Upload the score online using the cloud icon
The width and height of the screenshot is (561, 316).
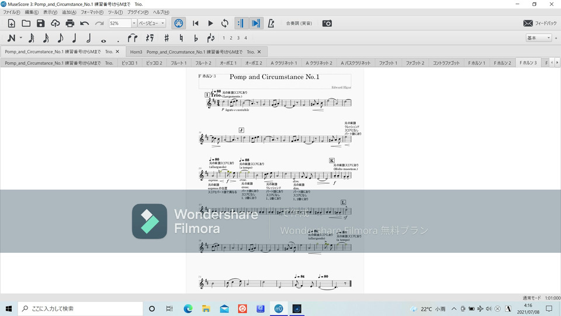point(55,23)
